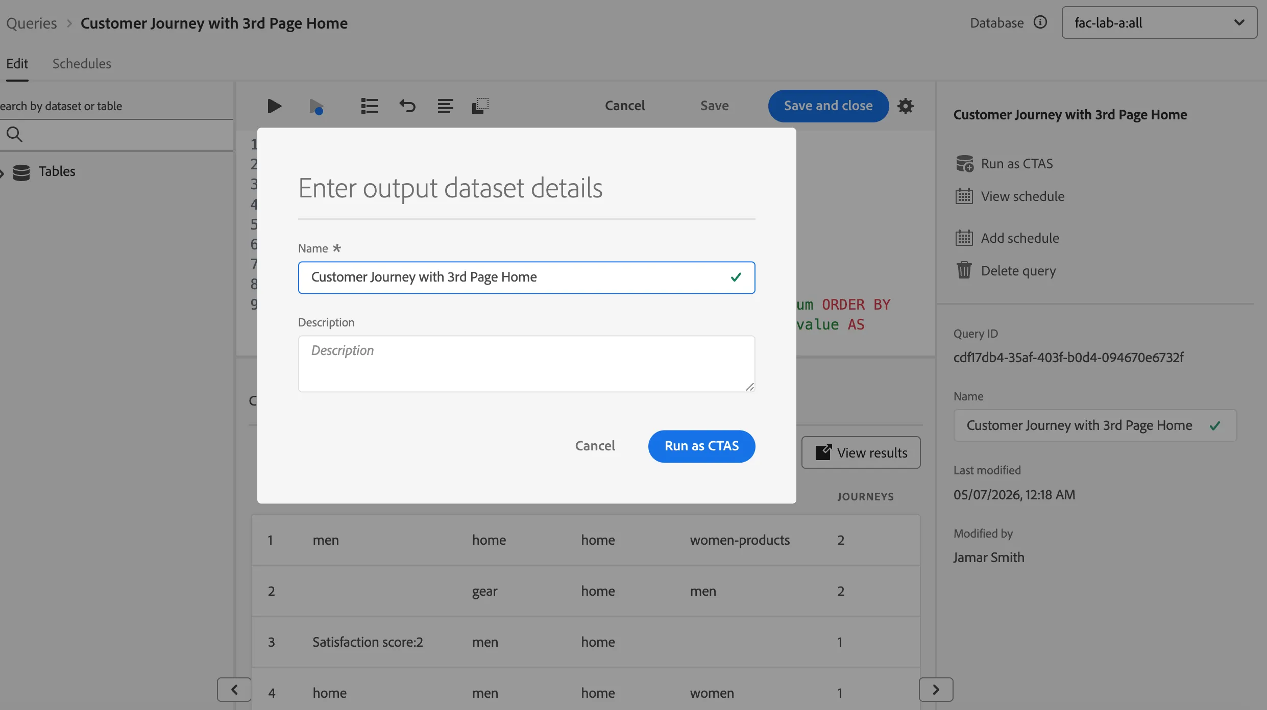The width and height of the screenshot is (1267, 710).
Task: Click the JOURNEYS column header
Action: (x=865, y=497)
